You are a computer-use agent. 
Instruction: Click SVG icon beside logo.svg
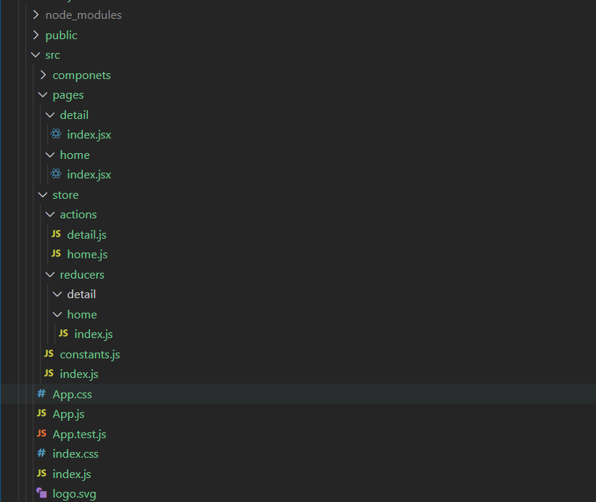[x=41, y=493]
